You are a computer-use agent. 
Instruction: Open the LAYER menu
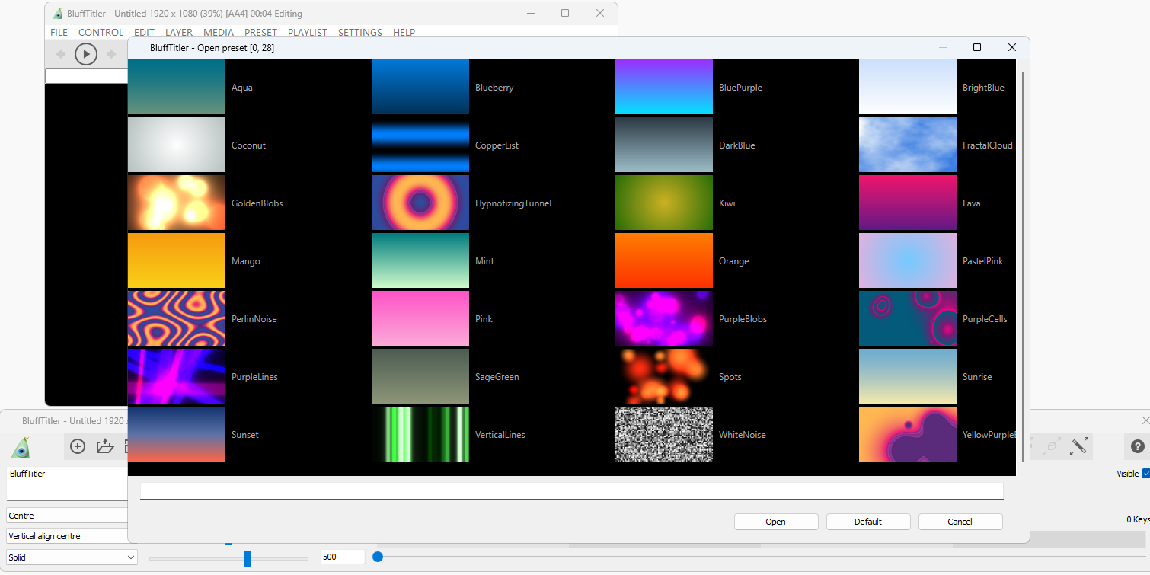click(x=179, y=33)
